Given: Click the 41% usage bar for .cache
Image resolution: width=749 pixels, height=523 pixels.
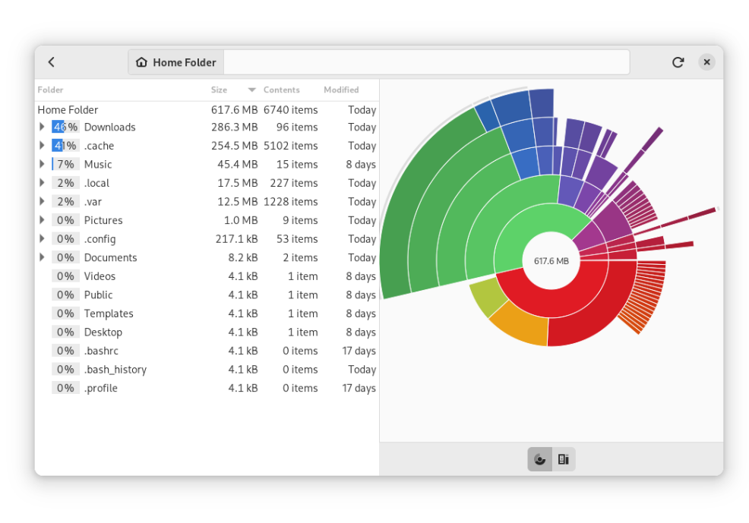Looking at the screenshot, I should 65,146.
